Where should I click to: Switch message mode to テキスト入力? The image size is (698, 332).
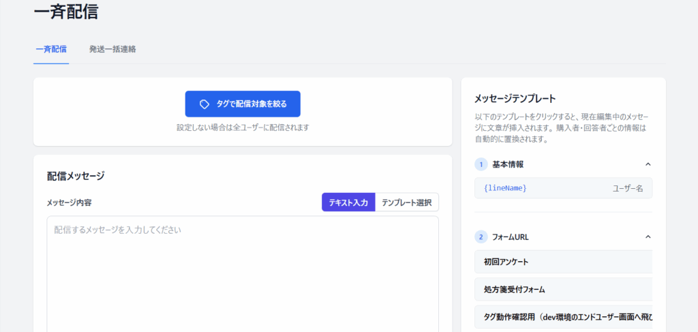(x=348, y=202)
